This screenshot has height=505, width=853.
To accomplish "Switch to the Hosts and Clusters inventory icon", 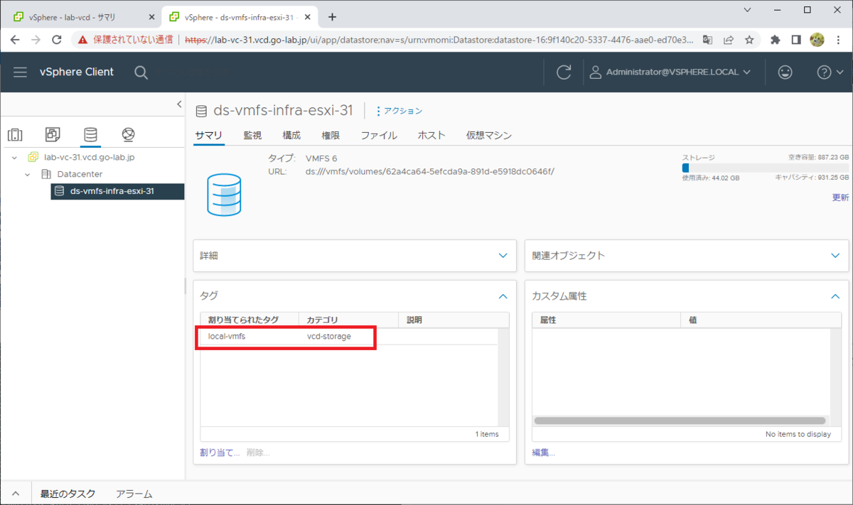I will coord(16,134).
